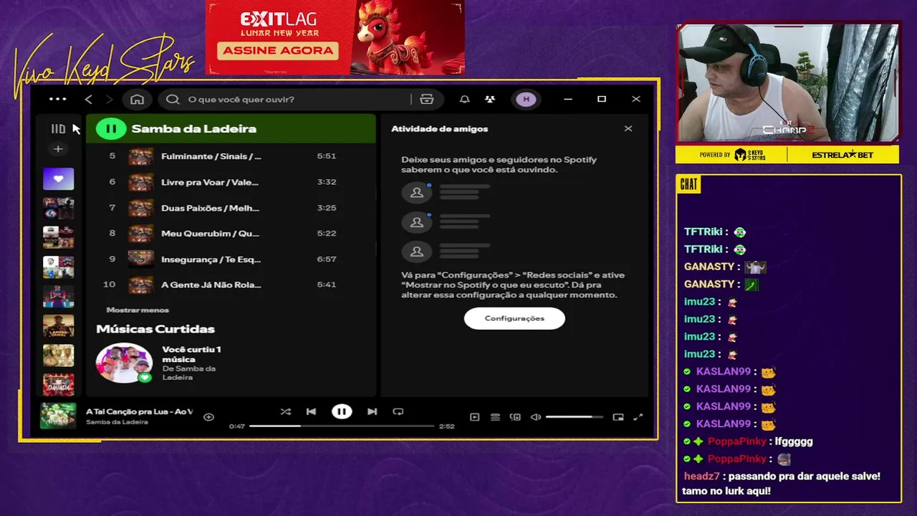Open Spotify Home
The width and height of the screenshot is (917, 516).
pyautogui.click(x=137, y=99)
